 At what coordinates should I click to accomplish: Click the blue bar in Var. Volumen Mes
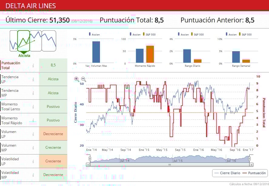click(x=96, y=52)
